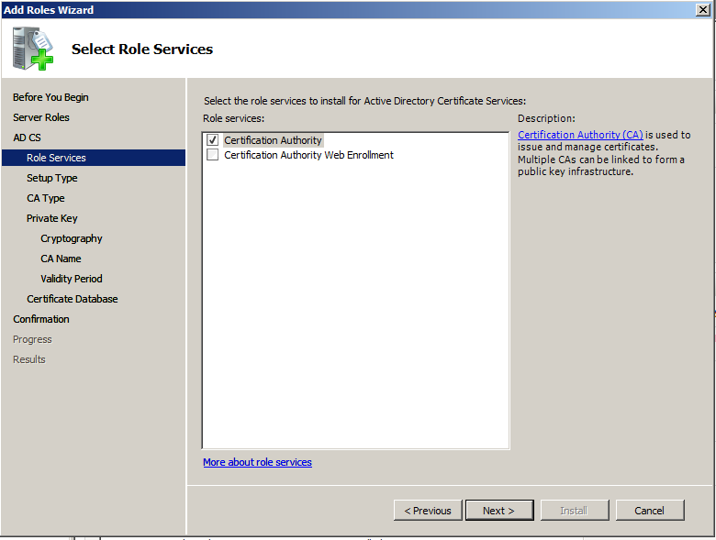Click the Select Role Services heading
Image resolution: width=716 pixels, height=540 pixels.
point(142,49)
